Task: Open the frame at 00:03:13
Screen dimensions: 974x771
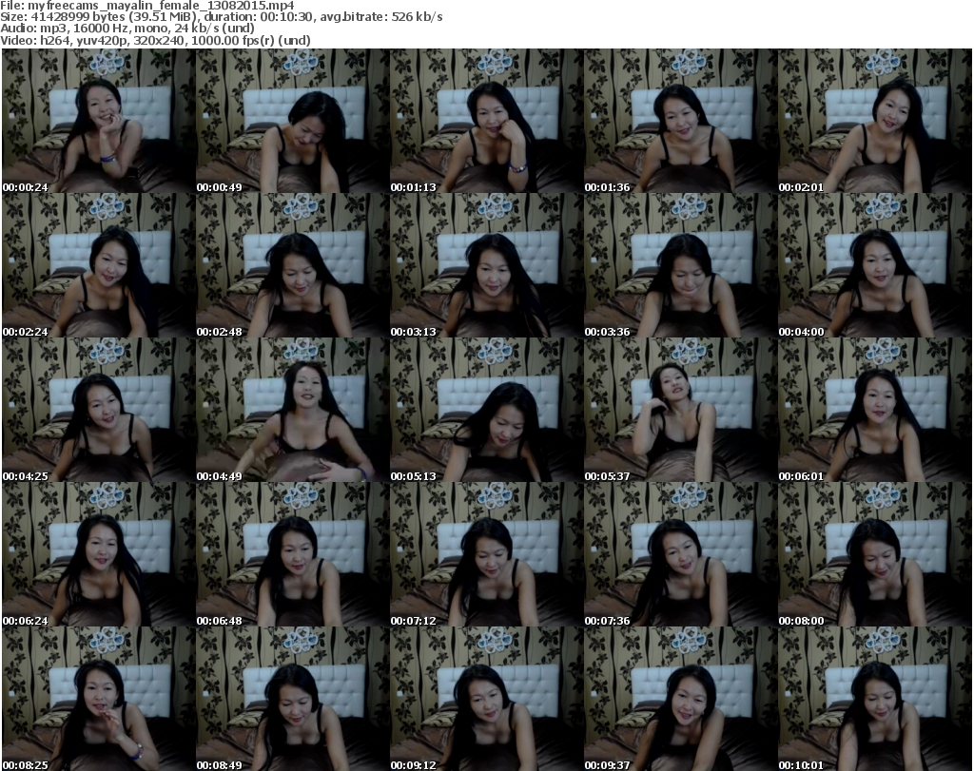Action: tap(486, 265)
